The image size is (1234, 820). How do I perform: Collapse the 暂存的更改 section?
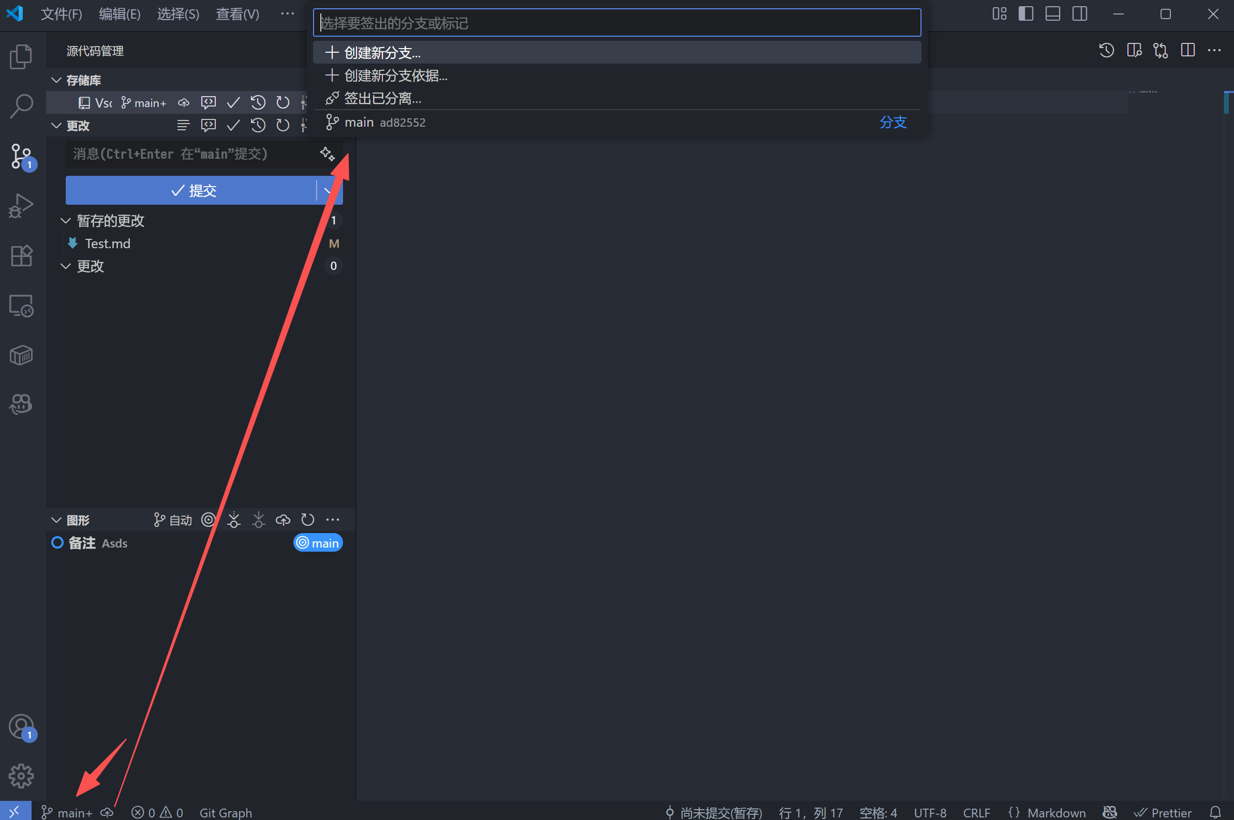[65, 221]
